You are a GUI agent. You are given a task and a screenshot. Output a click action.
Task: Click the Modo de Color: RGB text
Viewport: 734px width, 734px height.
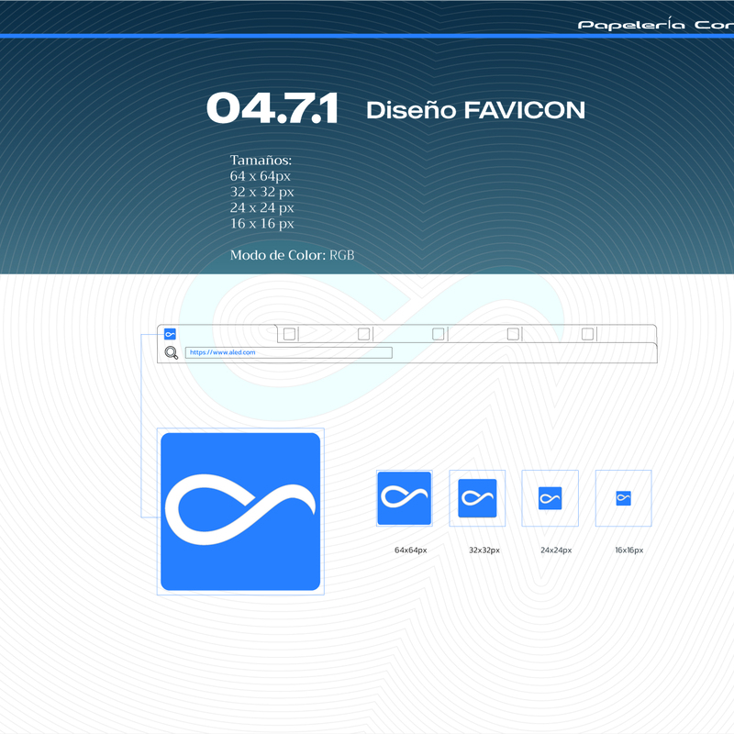[292, 254]
